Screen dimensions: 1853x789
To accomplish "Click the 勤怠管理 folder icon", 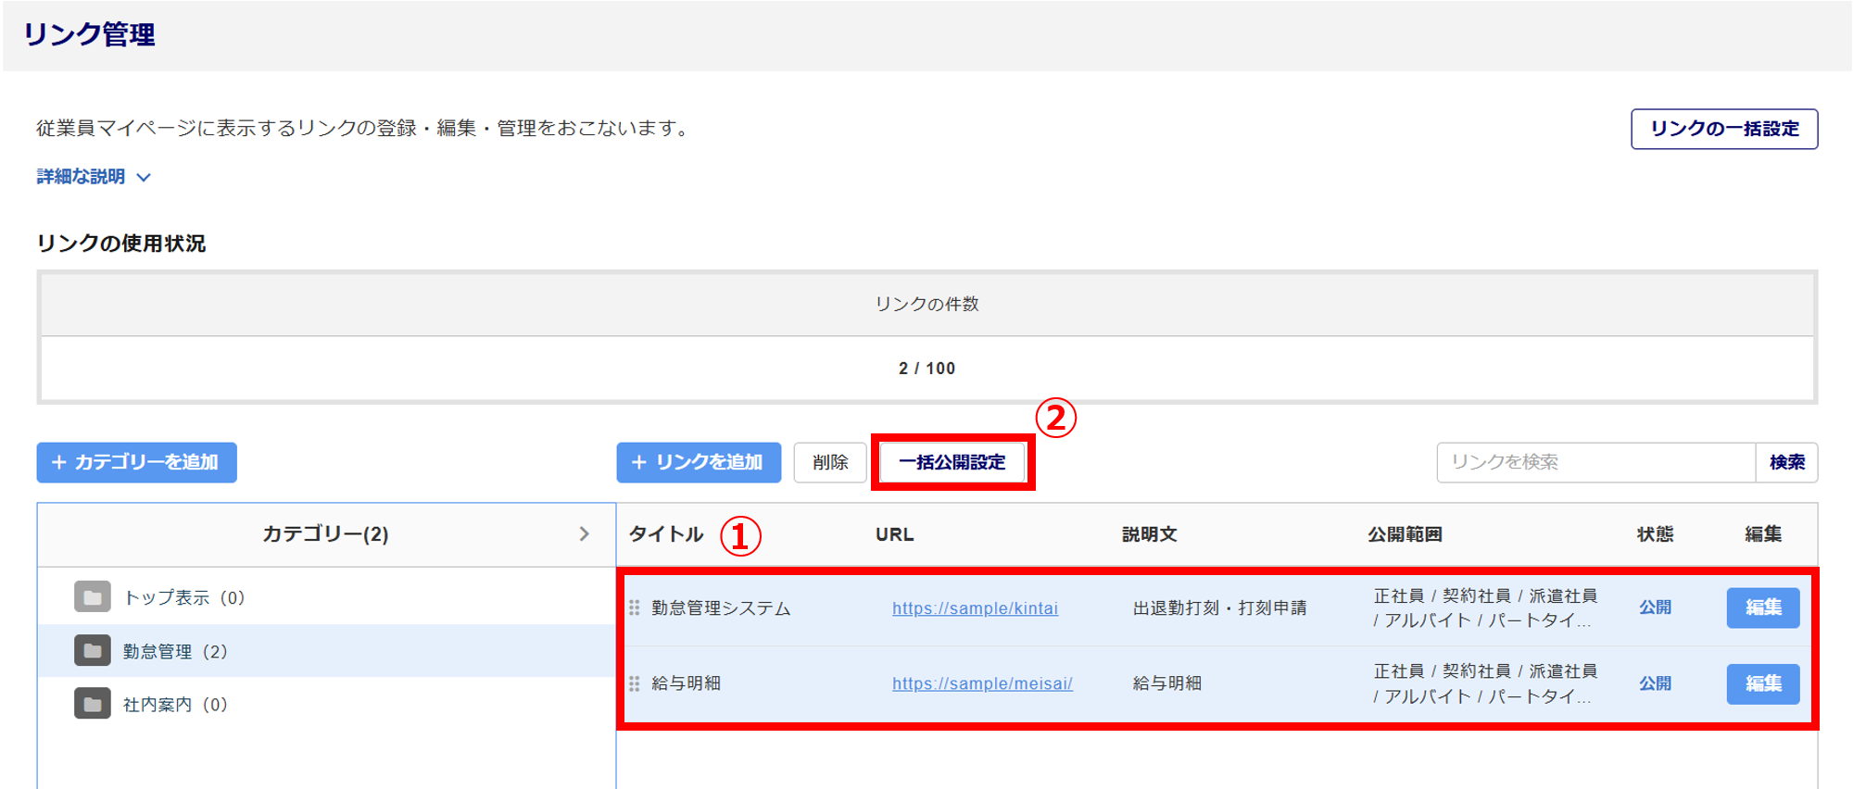I will pos(93,651).
